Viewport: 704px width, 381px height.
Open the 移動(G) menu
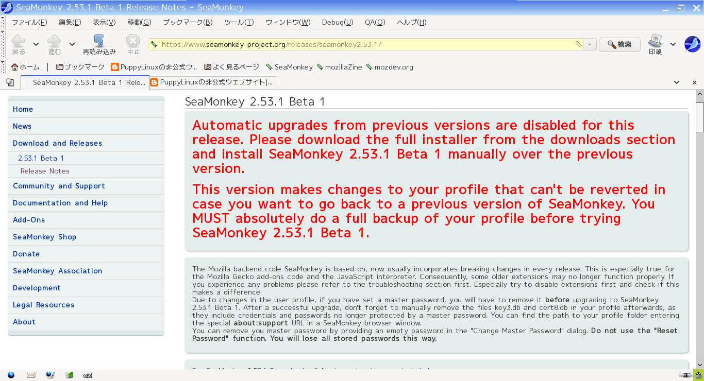tap(139, 22)
